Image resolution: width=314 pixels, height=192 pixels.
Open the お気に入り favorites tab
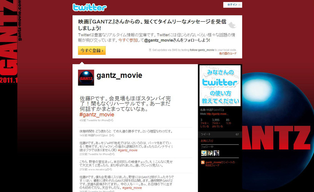pos(207,141)
